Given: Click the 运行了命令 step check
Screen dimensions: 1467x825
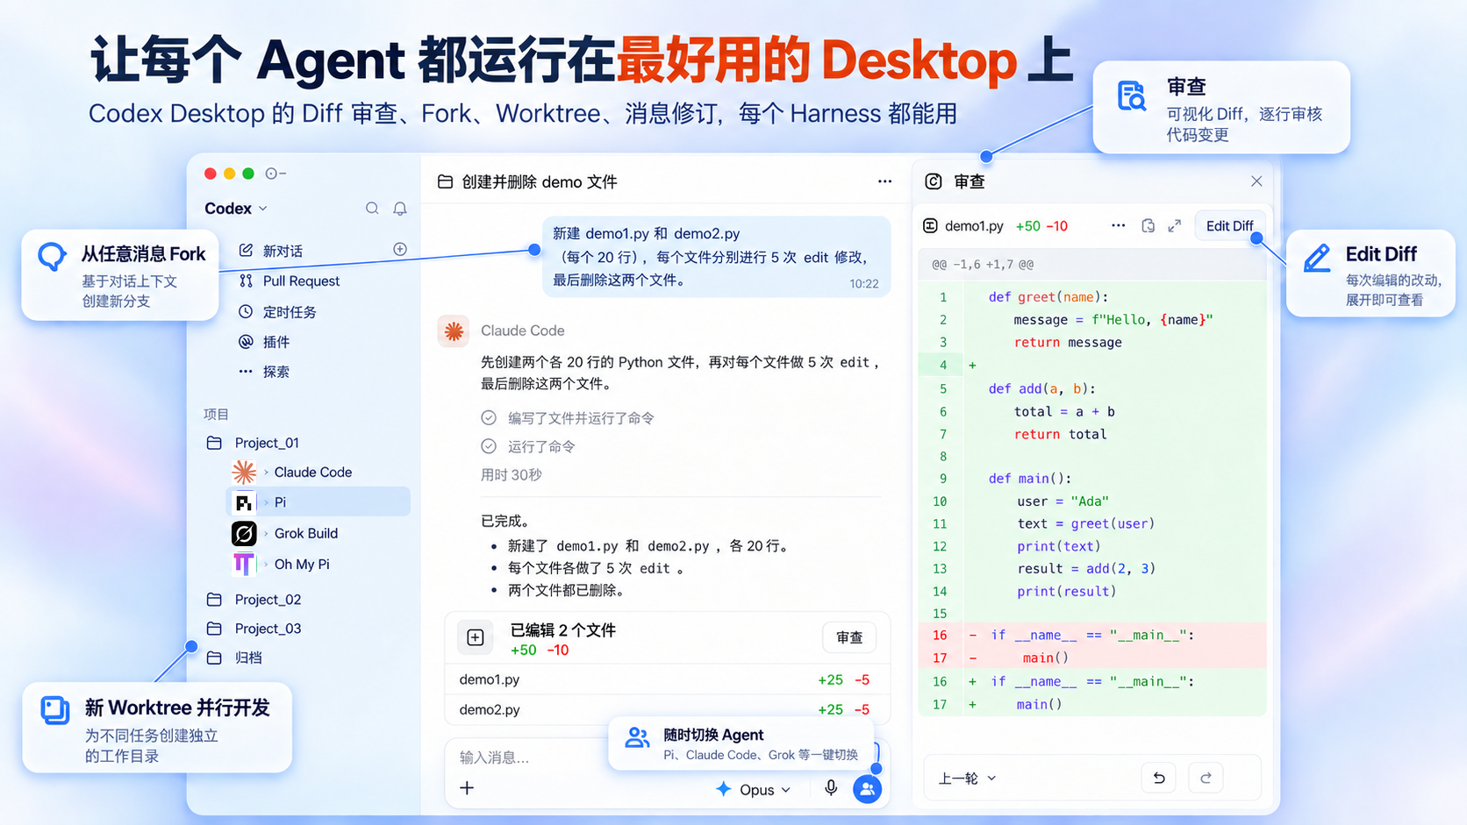Looking at the screenshot, I should coord(489,446).
